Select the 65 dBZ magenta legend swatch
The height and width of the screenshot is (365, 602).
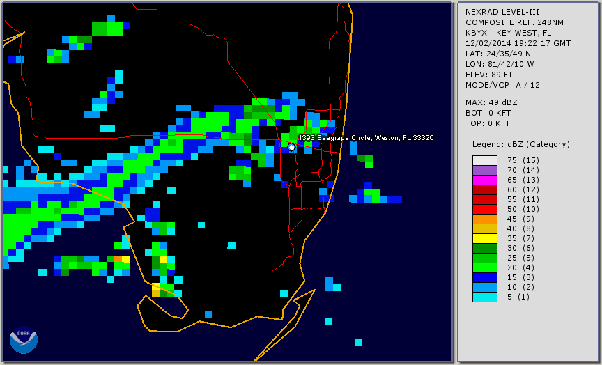point(484,180)
